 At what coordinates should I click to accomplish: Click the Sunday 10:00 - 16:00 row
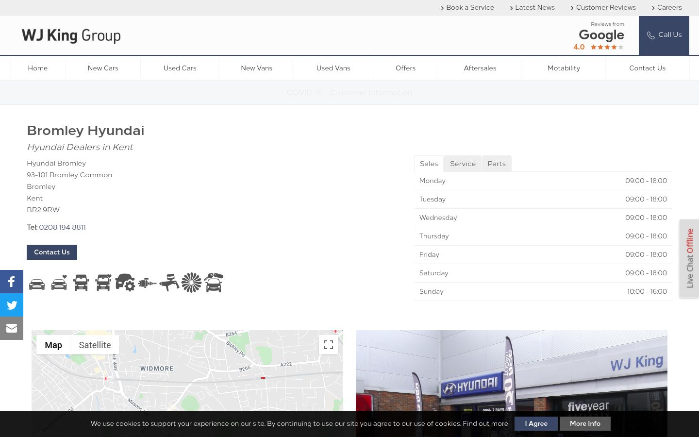[x=543, y=291]
